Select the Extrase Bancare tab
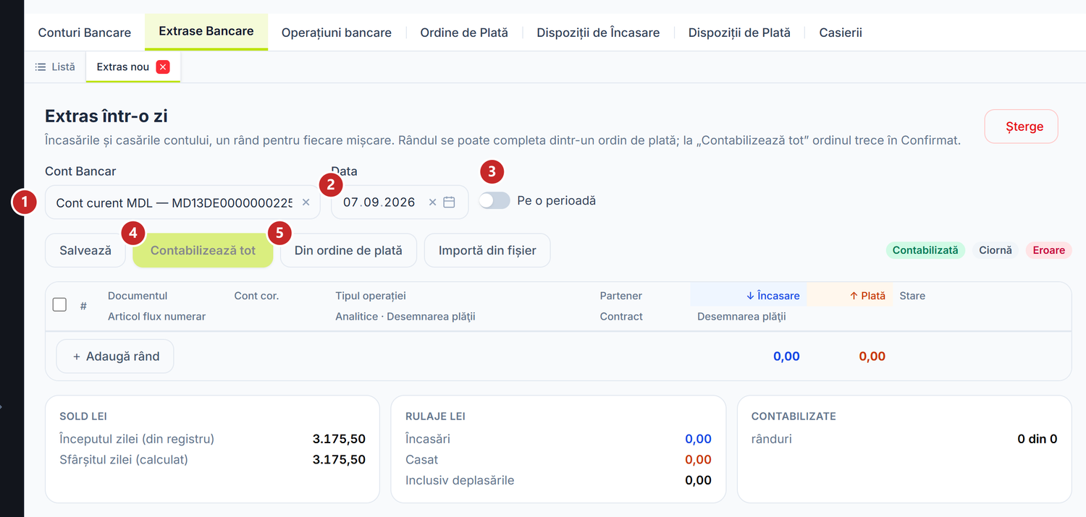The height and width of the screenshot is (517, 1086). pos(206,32)
